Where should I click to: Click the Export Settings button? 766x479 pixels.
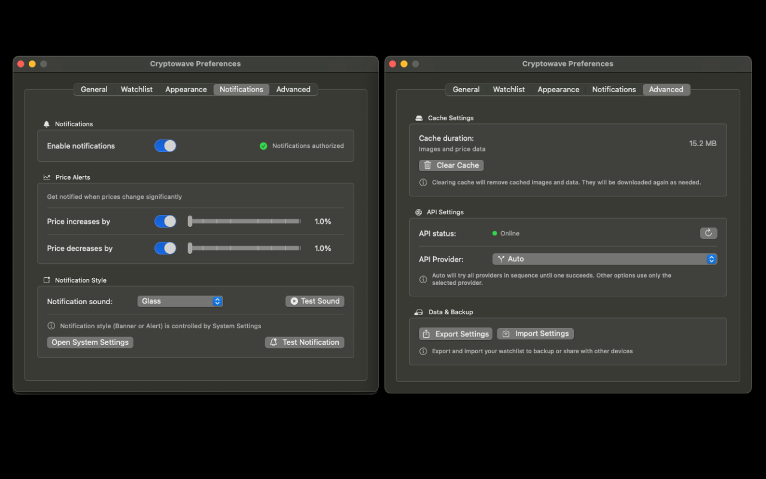(x=455, y=334)
